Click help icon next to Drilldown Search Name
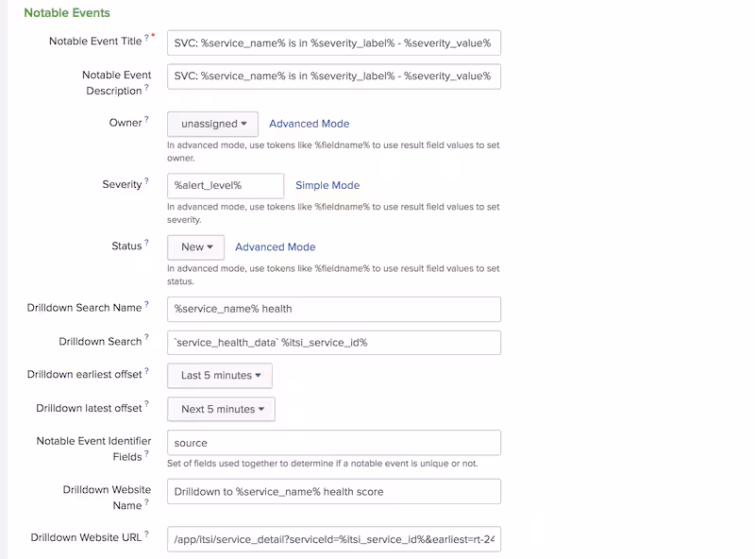This screenshot has height=559, width=755. point(147,306)
